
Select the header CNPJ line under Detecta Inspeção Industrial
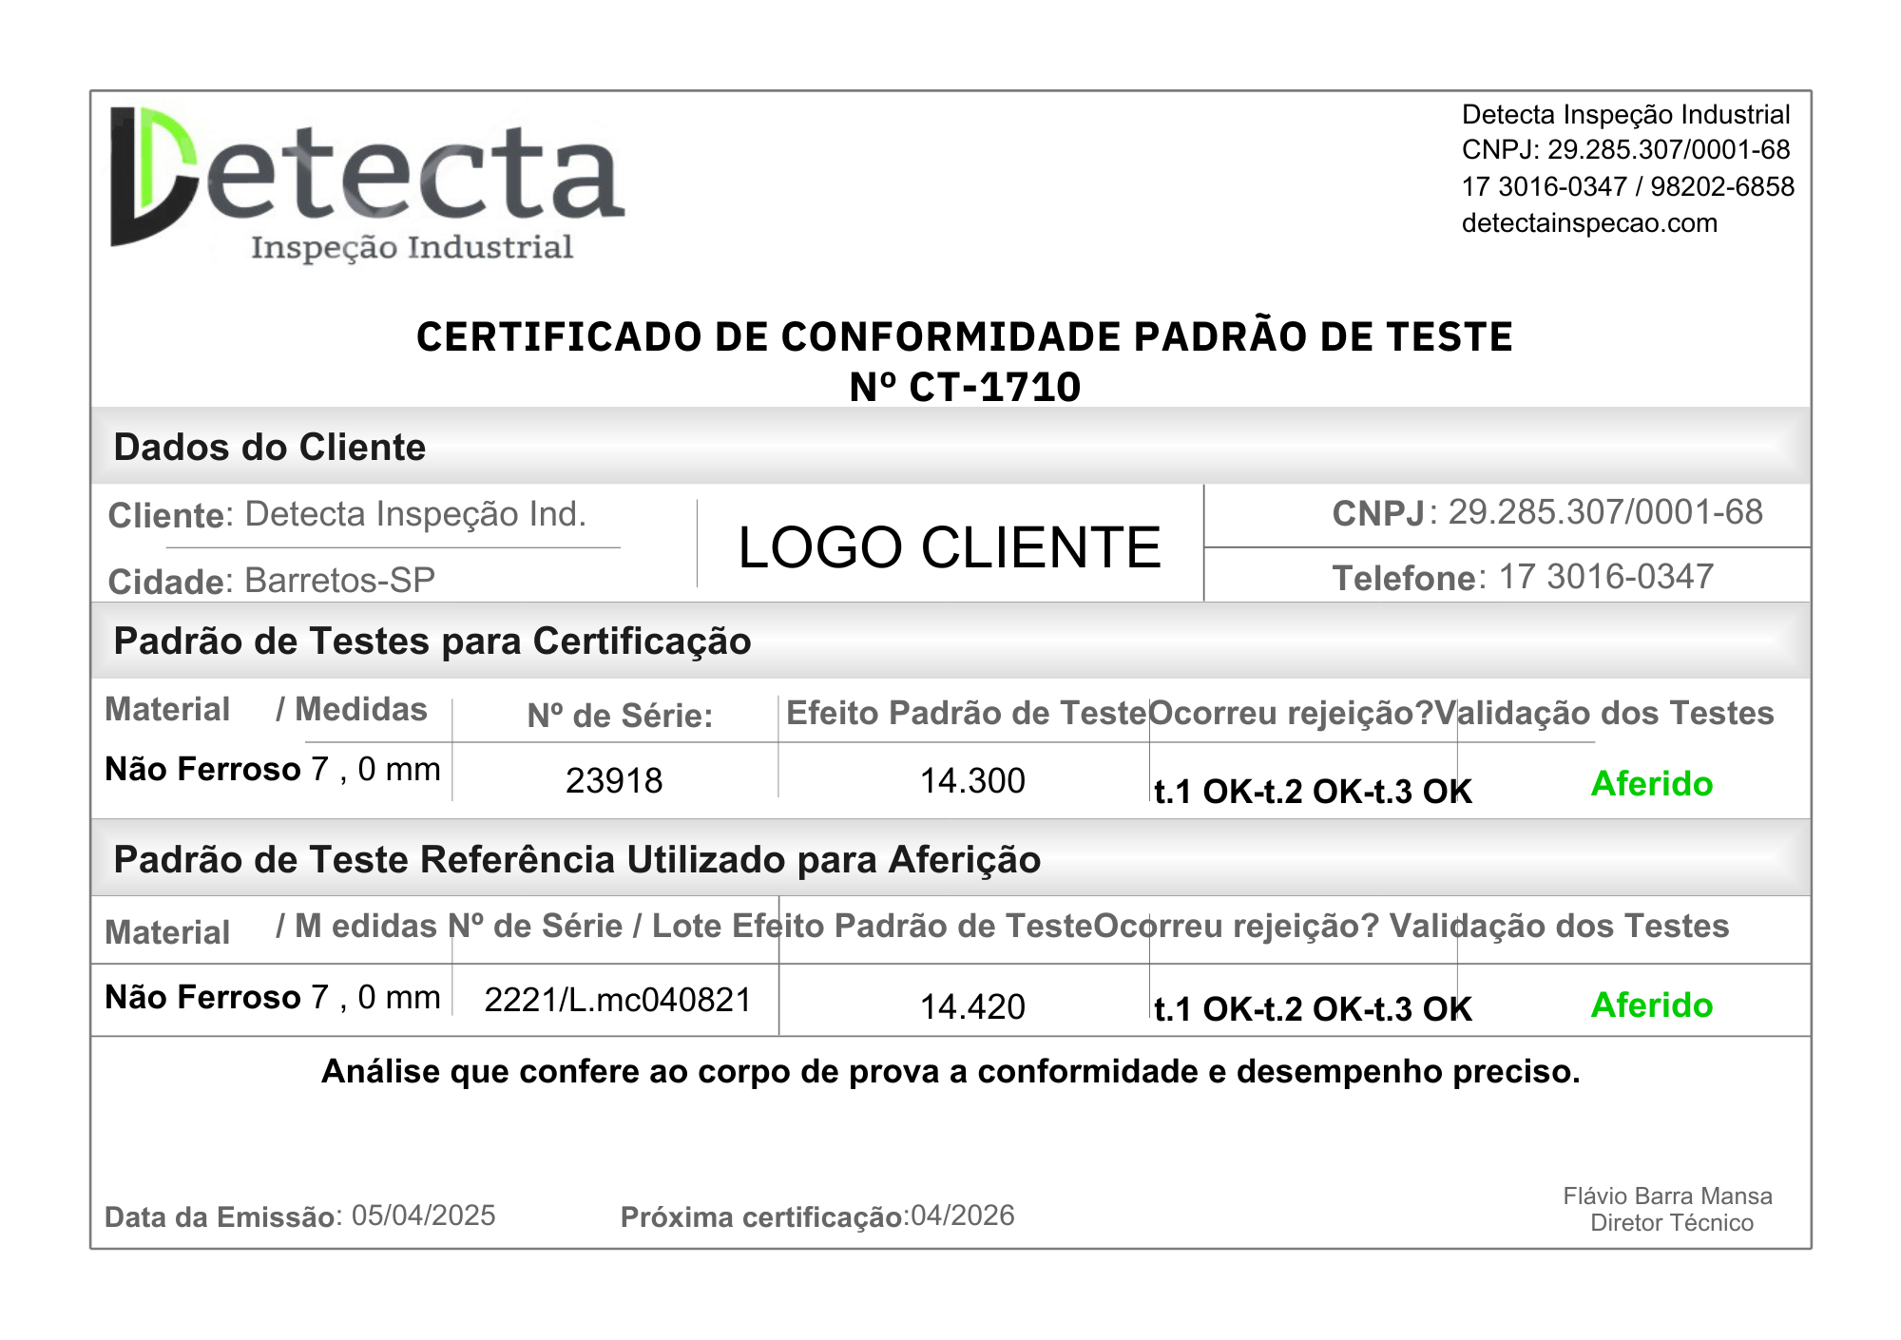tap(1625, 150)
